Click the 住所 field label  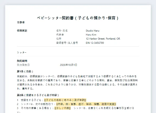pos(59,39)
